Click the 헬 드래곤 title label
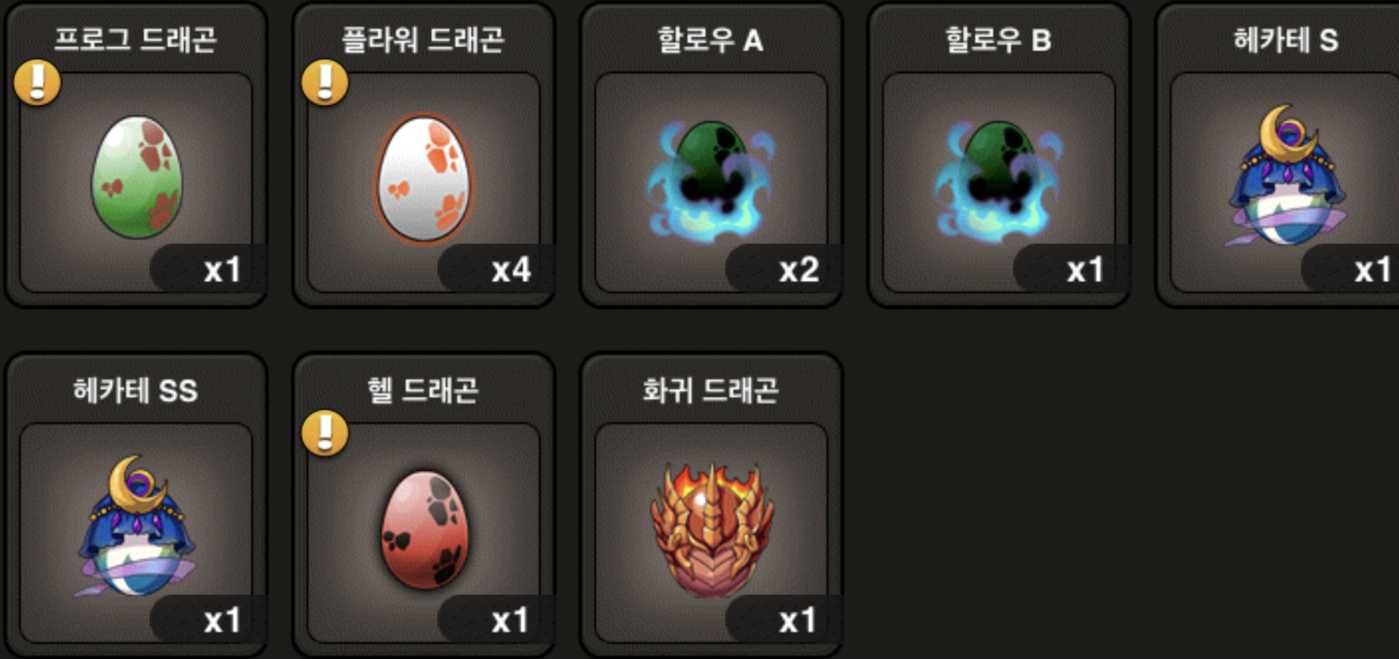The image size is (1399, 659). tap(423, 391)
